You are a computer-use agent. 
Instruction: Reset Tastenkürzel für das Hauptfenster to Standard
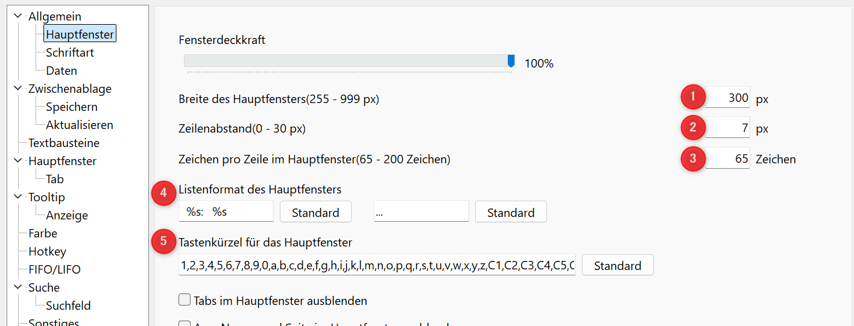click(x=618, y=265)
